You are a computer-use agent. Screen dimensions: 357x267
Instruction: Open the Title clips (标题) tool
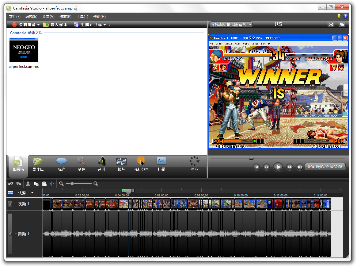pos(161,164)
